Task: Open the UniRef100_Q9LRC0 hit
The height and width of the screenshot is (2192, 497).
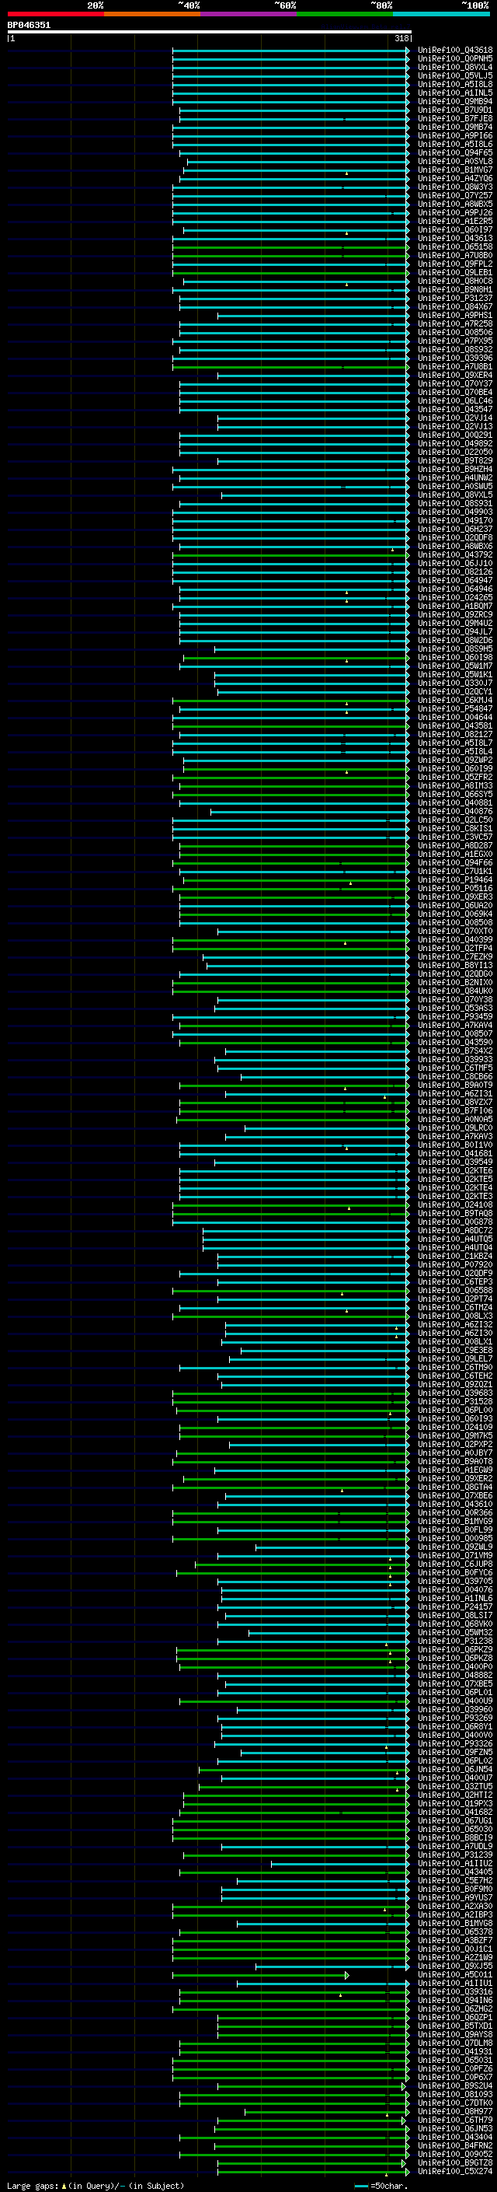Action: click(454, 1129)
